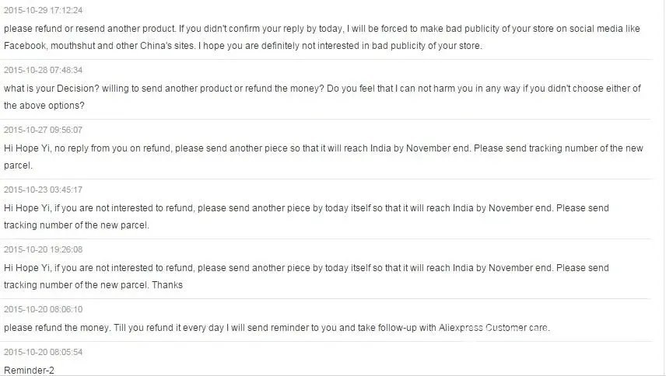
Task: Select the "Reminder-2" message
Action: coord(29,370)
